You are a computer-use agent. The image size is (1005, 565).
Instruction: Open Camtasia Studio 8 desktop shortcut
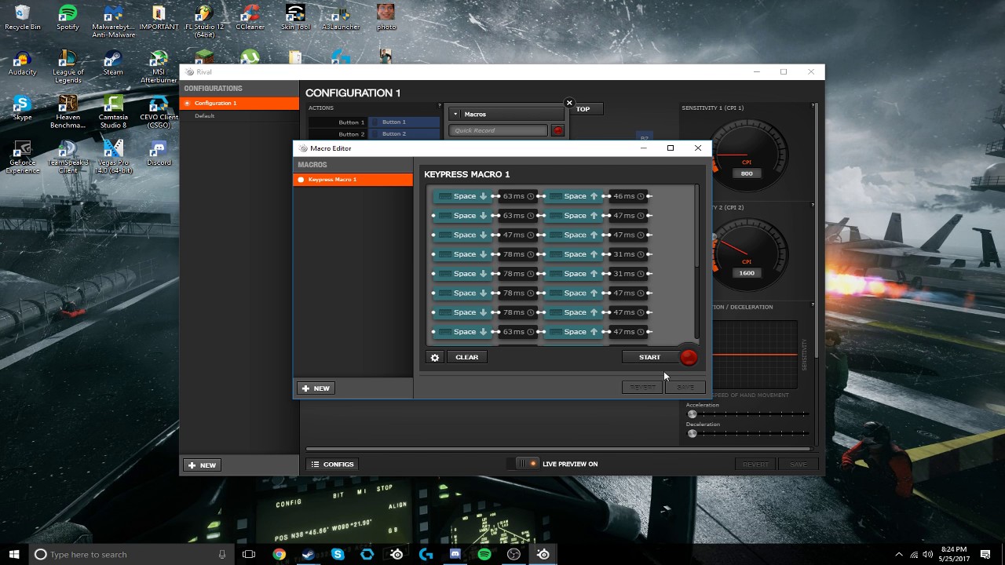click(x=113, y=112)
